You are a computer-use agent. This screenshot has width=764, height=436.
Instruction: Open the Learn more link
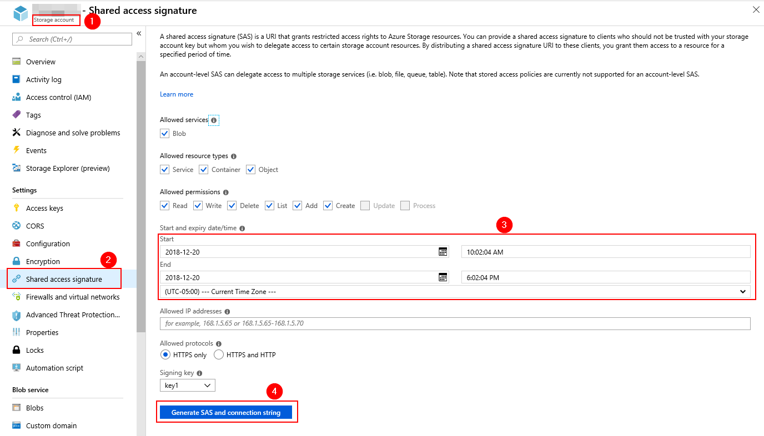click(177, 94)
